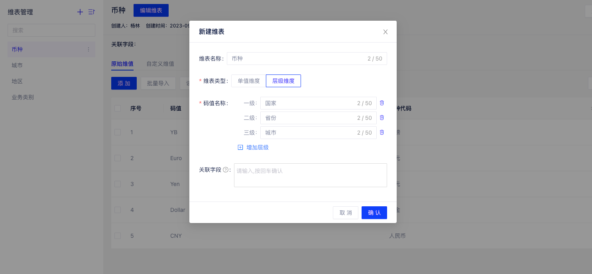Click the sort icon in 维表管理 header
Screen dimensions: 592x274
[x=91, y=12]
